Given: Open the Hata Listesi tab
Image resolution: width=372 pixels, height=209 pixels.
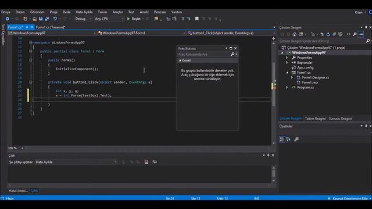Looking at the screenshot, I should (x=18, y=191).
